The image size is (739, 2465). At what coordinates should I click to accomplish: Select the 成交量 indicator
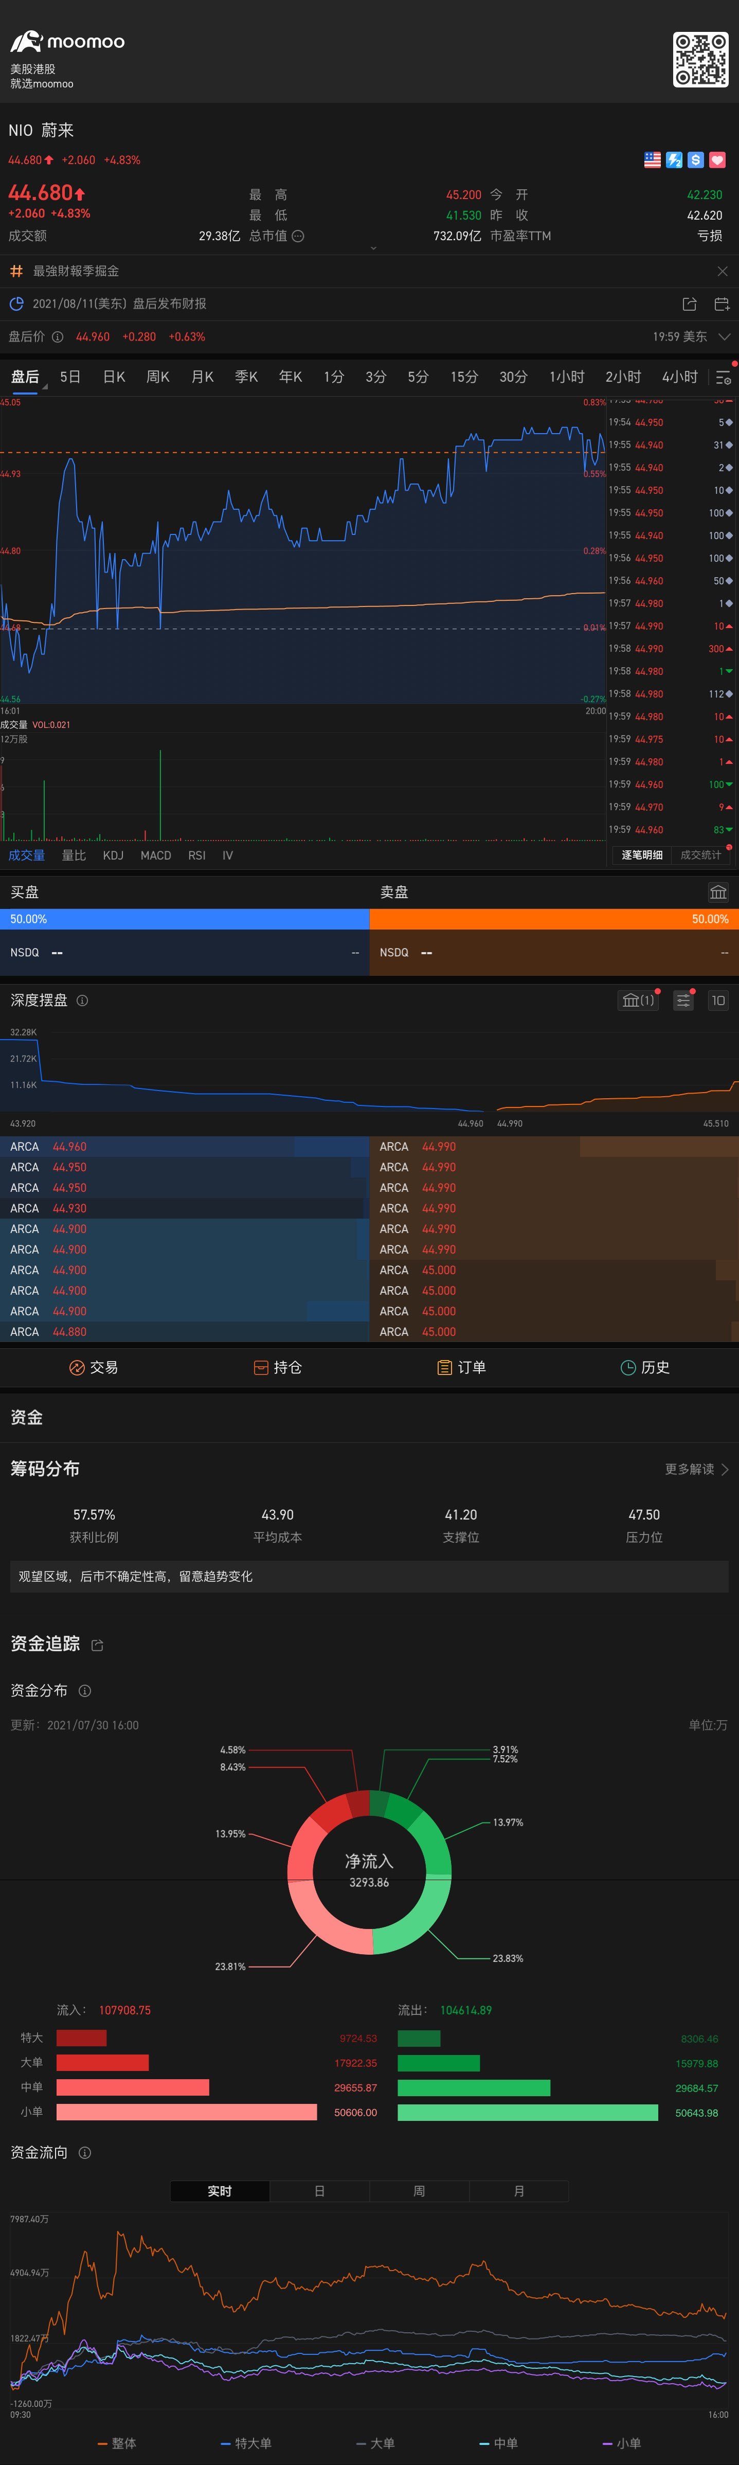(27, 855)
